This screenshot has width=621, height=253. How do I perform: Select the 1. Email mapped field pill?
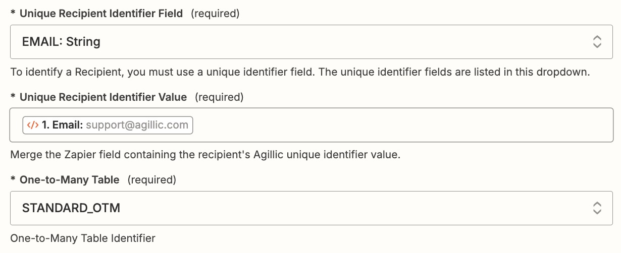(108, 125)
